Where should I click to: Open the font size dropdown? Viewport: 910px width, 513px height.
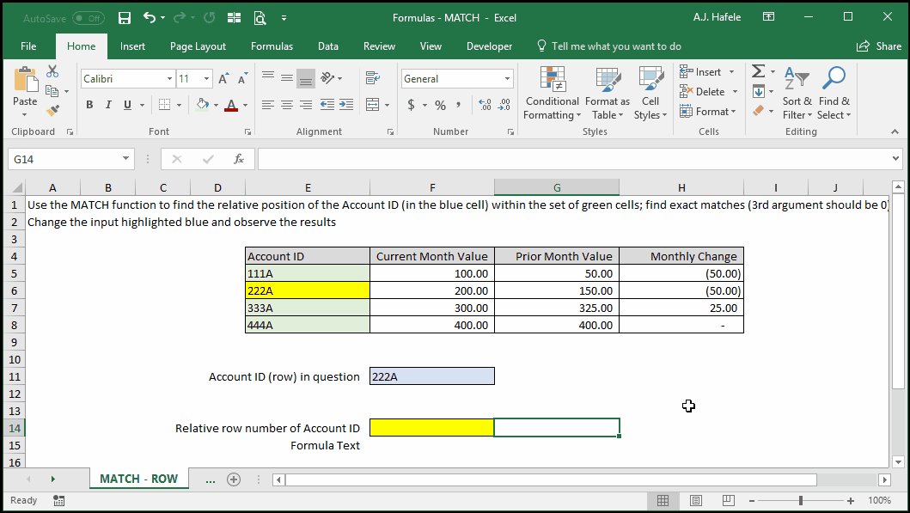pos(206,79)
